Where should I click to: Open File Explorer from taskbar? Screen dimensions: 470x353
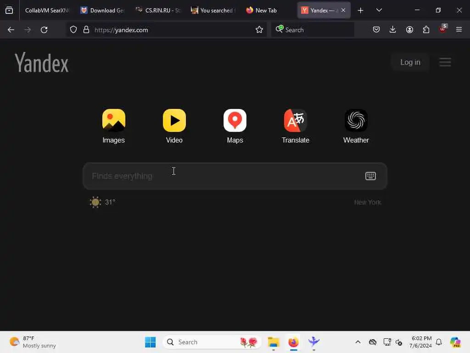tap(274, 342)
